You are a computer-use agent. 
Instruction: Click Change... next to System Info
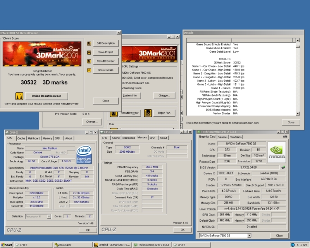tap(164, 96)
